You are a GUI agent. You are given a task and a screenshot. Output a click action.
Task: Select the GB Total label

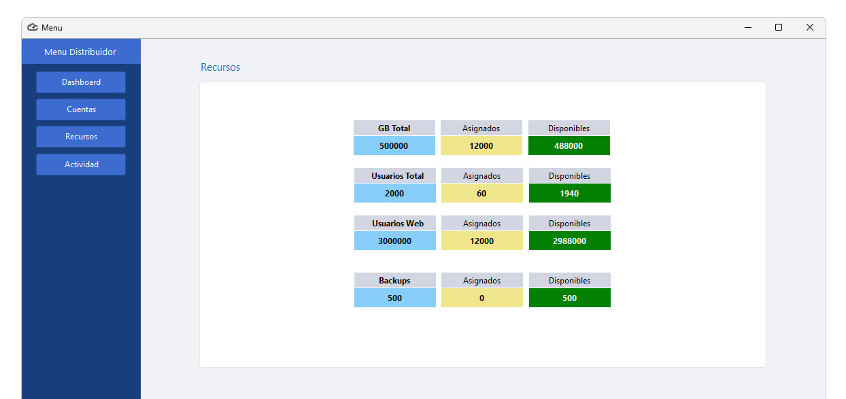(394, 128)
